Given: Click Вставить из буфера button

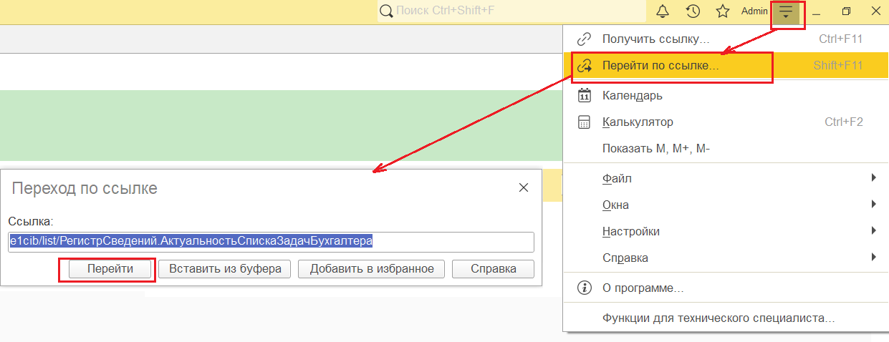Looking at the screenshot, I should tap(225, 269).
